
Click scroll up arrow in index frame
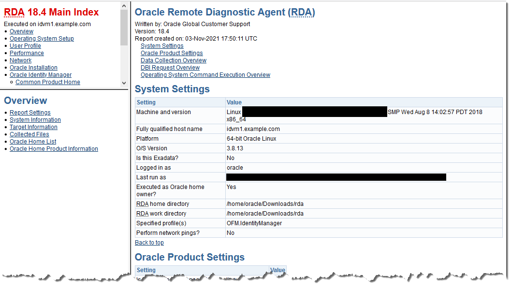(x=124, y=6)
